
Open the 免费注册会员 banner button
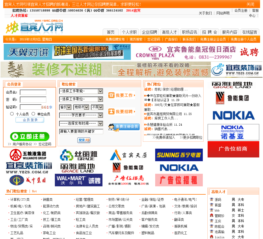coord(124,127)
